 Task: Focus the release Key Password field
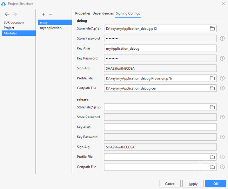click(160, 137)
